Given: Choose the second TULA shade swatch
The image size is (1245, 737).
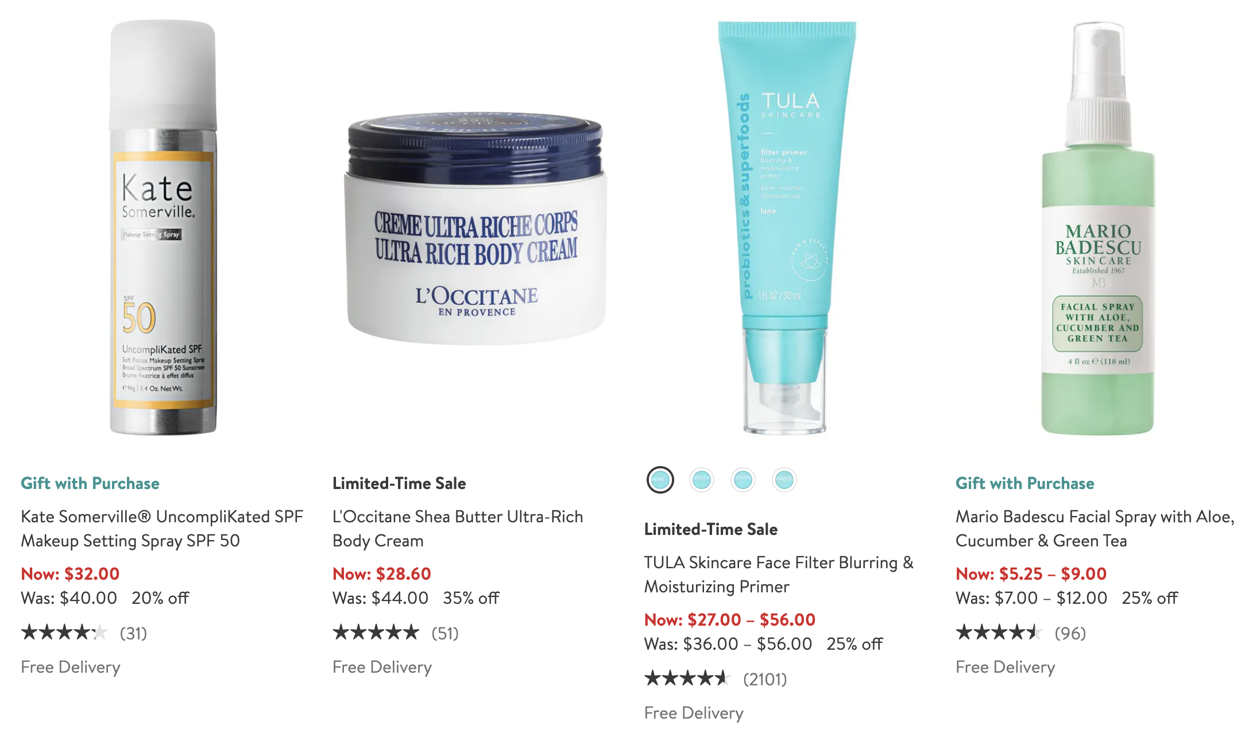Looking at the screenshot, I should tap(701, 480).
